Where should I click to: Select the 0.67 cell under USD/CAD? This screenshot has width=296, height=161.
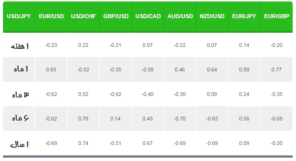(147, 143)
